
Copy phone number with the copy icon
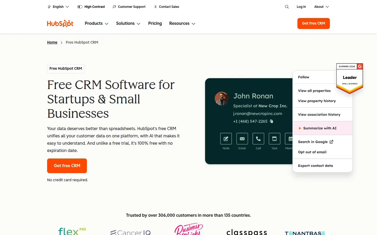click(271, 121)
